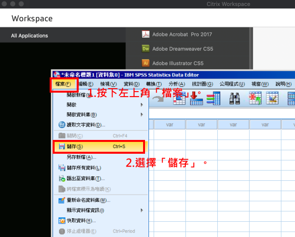
Task: Select the second var column header
Action: point(202,125)
